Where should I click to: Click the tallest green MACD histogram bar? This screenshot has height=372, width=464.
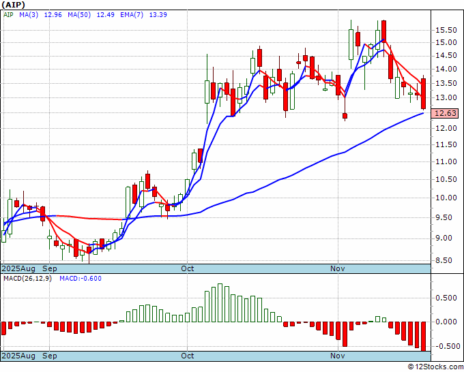point(220,303)
